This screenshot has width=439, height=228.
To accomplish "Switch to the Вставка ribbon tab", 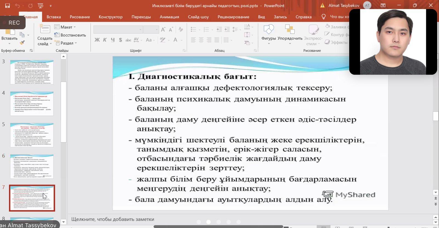I will click(x=54, y=17).
